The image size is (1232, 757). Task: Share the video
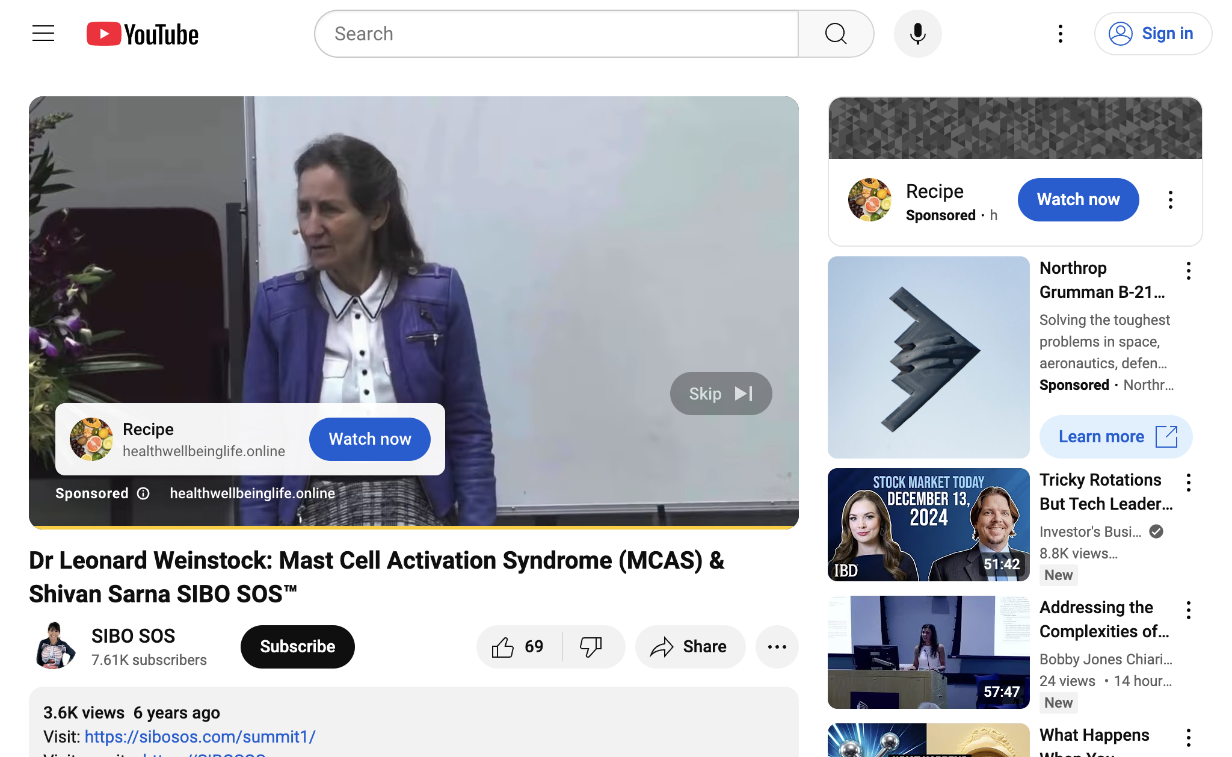point(690,647)
